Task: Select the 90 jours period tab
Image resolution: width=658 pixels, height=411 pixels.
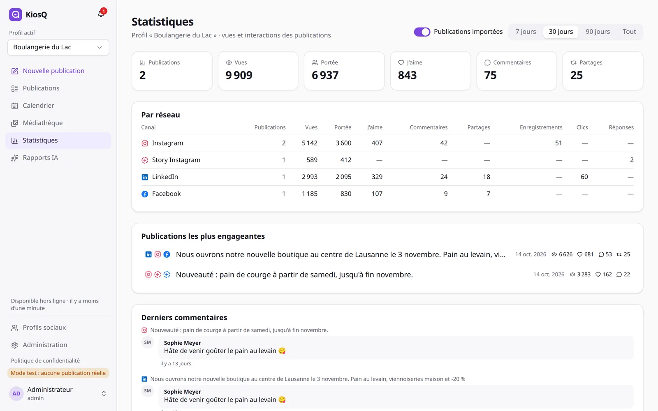Action: click(598, 32)
